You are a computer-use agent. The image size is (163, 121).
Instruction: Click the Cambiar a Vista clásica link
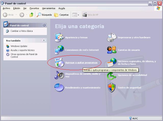(22, 31)
